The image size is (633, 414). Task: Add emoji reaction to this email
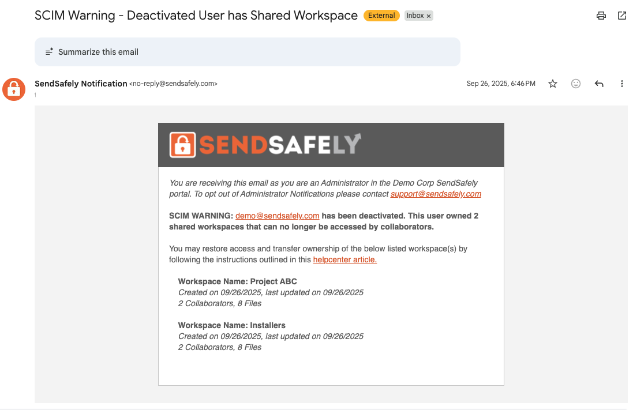coord(576,84)
